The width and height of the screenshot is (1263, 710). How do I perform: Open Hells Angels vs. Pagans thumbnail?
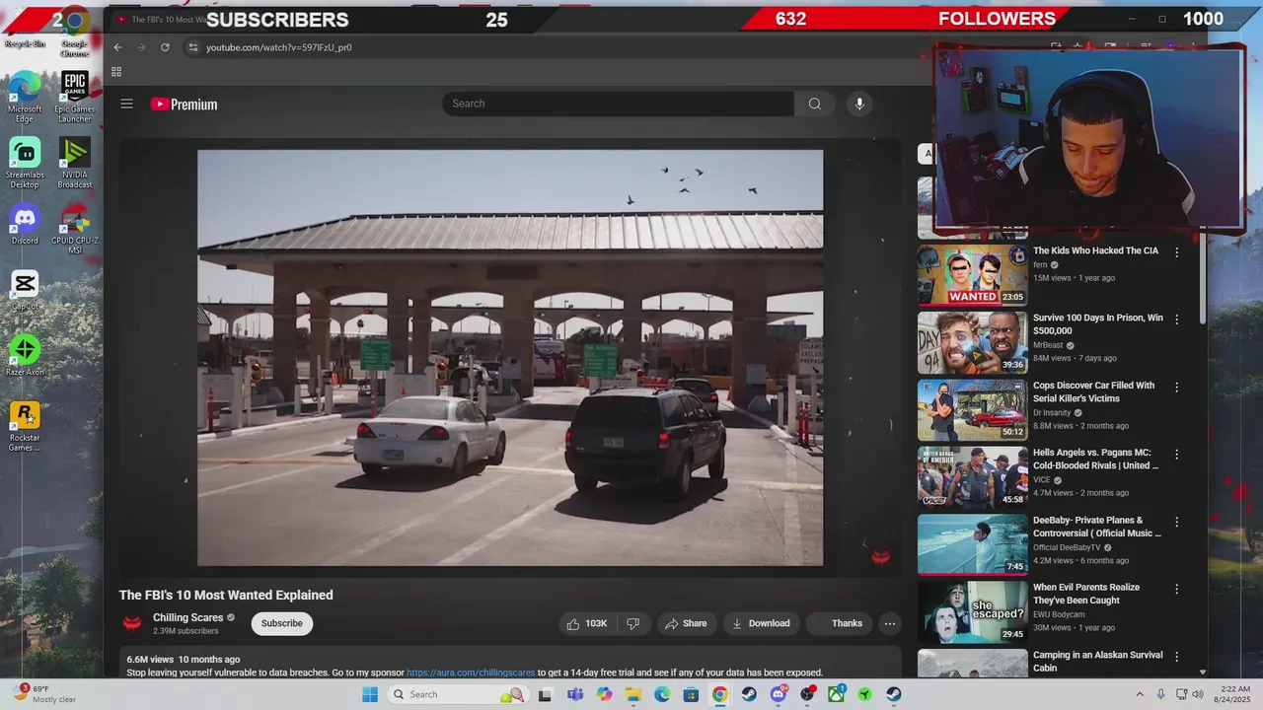[973, 477]
